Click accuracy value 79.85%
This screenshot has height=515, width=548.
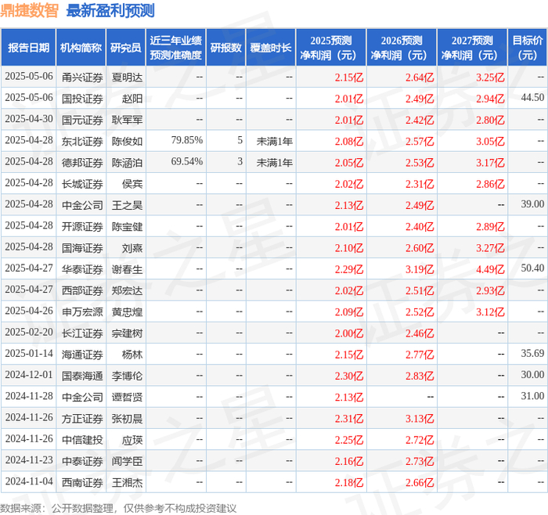pyautogui.click(x=187, y=140)
